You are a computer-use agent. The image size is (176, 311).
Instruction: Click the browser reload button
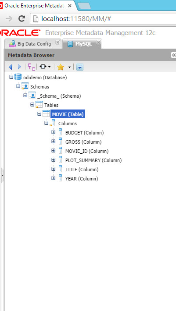tap(22, 19)
